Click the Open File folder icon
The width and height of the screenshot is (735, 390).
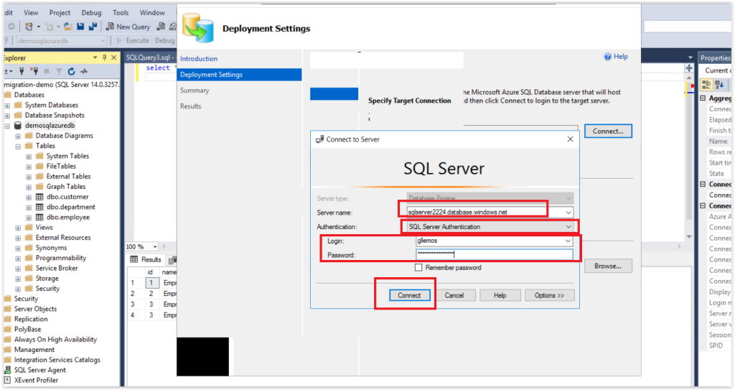coord(68,27)
